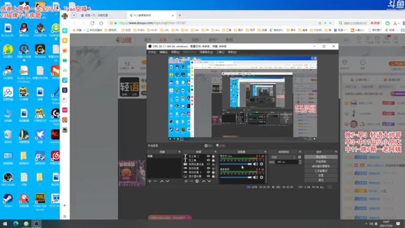Pop out the 控件 dock panel
This screenshot has height=228, width=405.
(x=336, y=151)
